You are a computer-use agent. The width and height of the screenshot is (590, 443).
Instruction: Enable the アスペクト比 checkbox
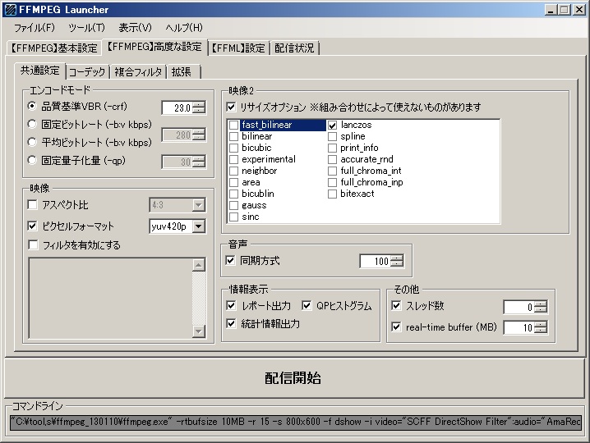33,205
